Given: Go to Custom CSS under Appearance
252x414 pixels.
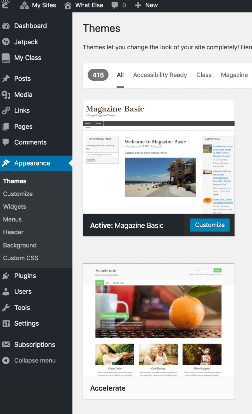Looking at the screenshot, I should click(21, 258).
